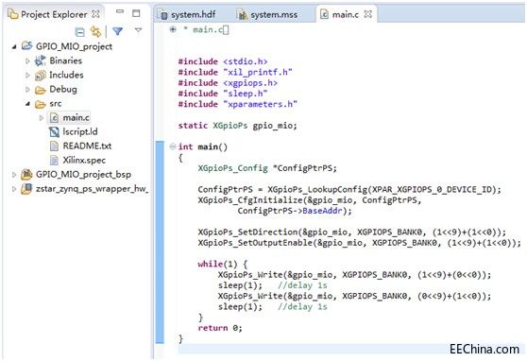The image size is (527, 361).
Task: Close the main.c editor tab
Action: click(x=368, y=14)
